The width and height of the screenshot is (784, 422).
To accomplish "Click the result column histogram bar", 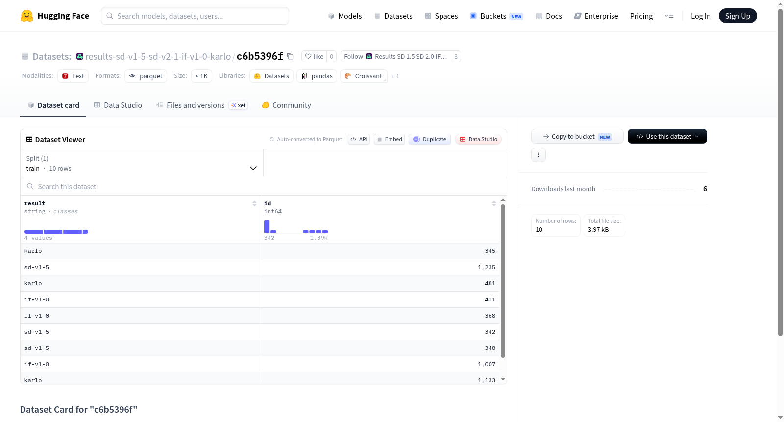I will click(56, 231).
